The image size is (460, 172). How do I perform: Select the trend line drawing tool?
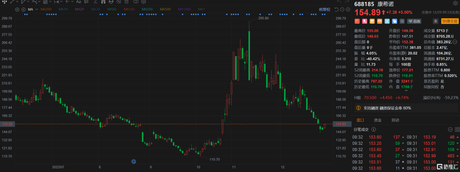[12, 2]
